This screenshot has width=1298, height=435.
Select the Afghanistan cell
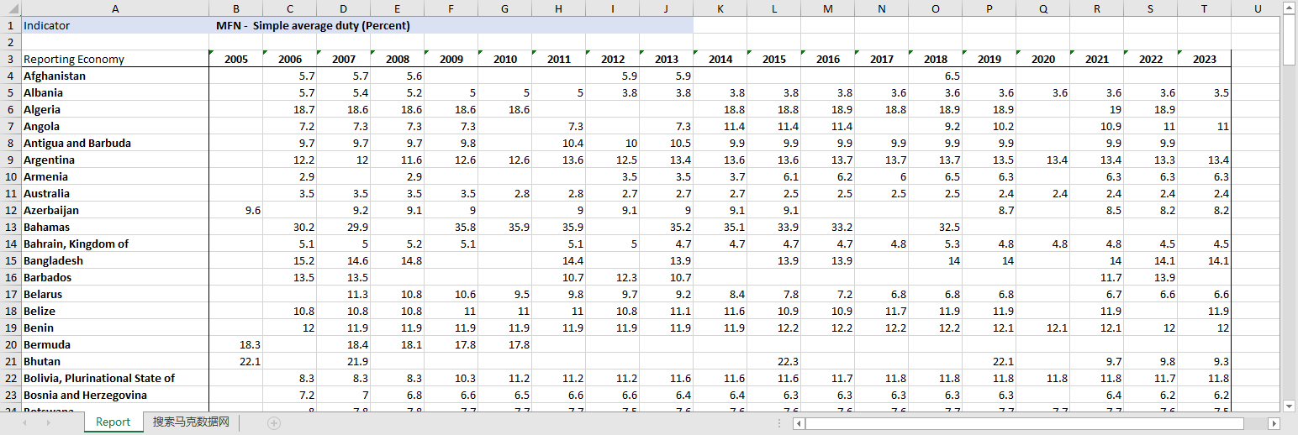click(114, 76)
